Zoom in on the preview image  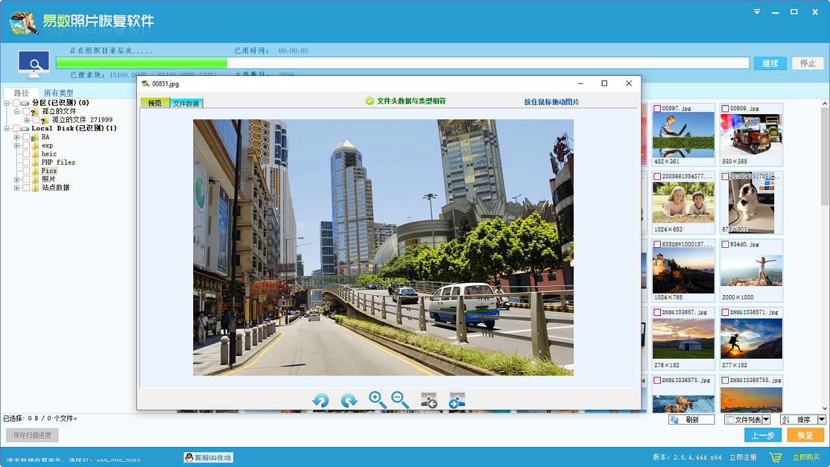pyautogui.click(x=377, y=400)
